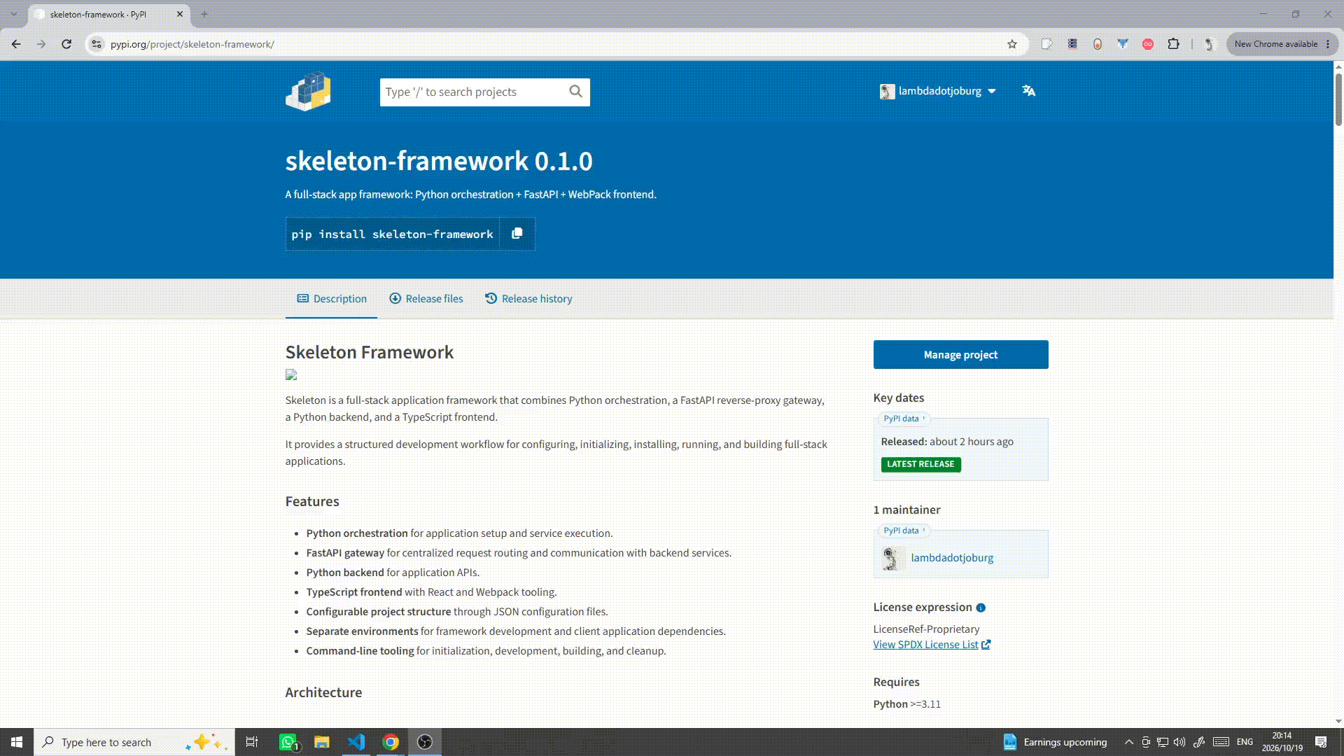Open Earnings upcoming taskbar widget
Image resolution: width=1344 pixels, height=756 pixels.
click(1056, 742)
